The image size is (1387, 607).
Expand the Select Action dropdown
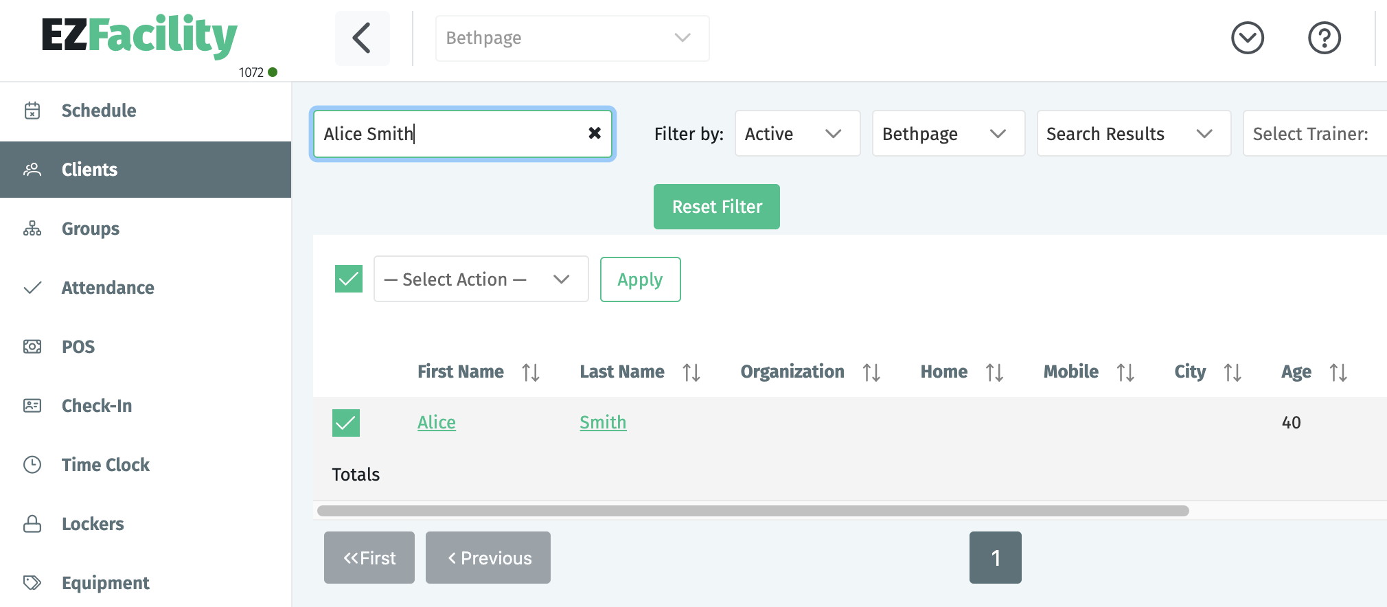(481, 279)
